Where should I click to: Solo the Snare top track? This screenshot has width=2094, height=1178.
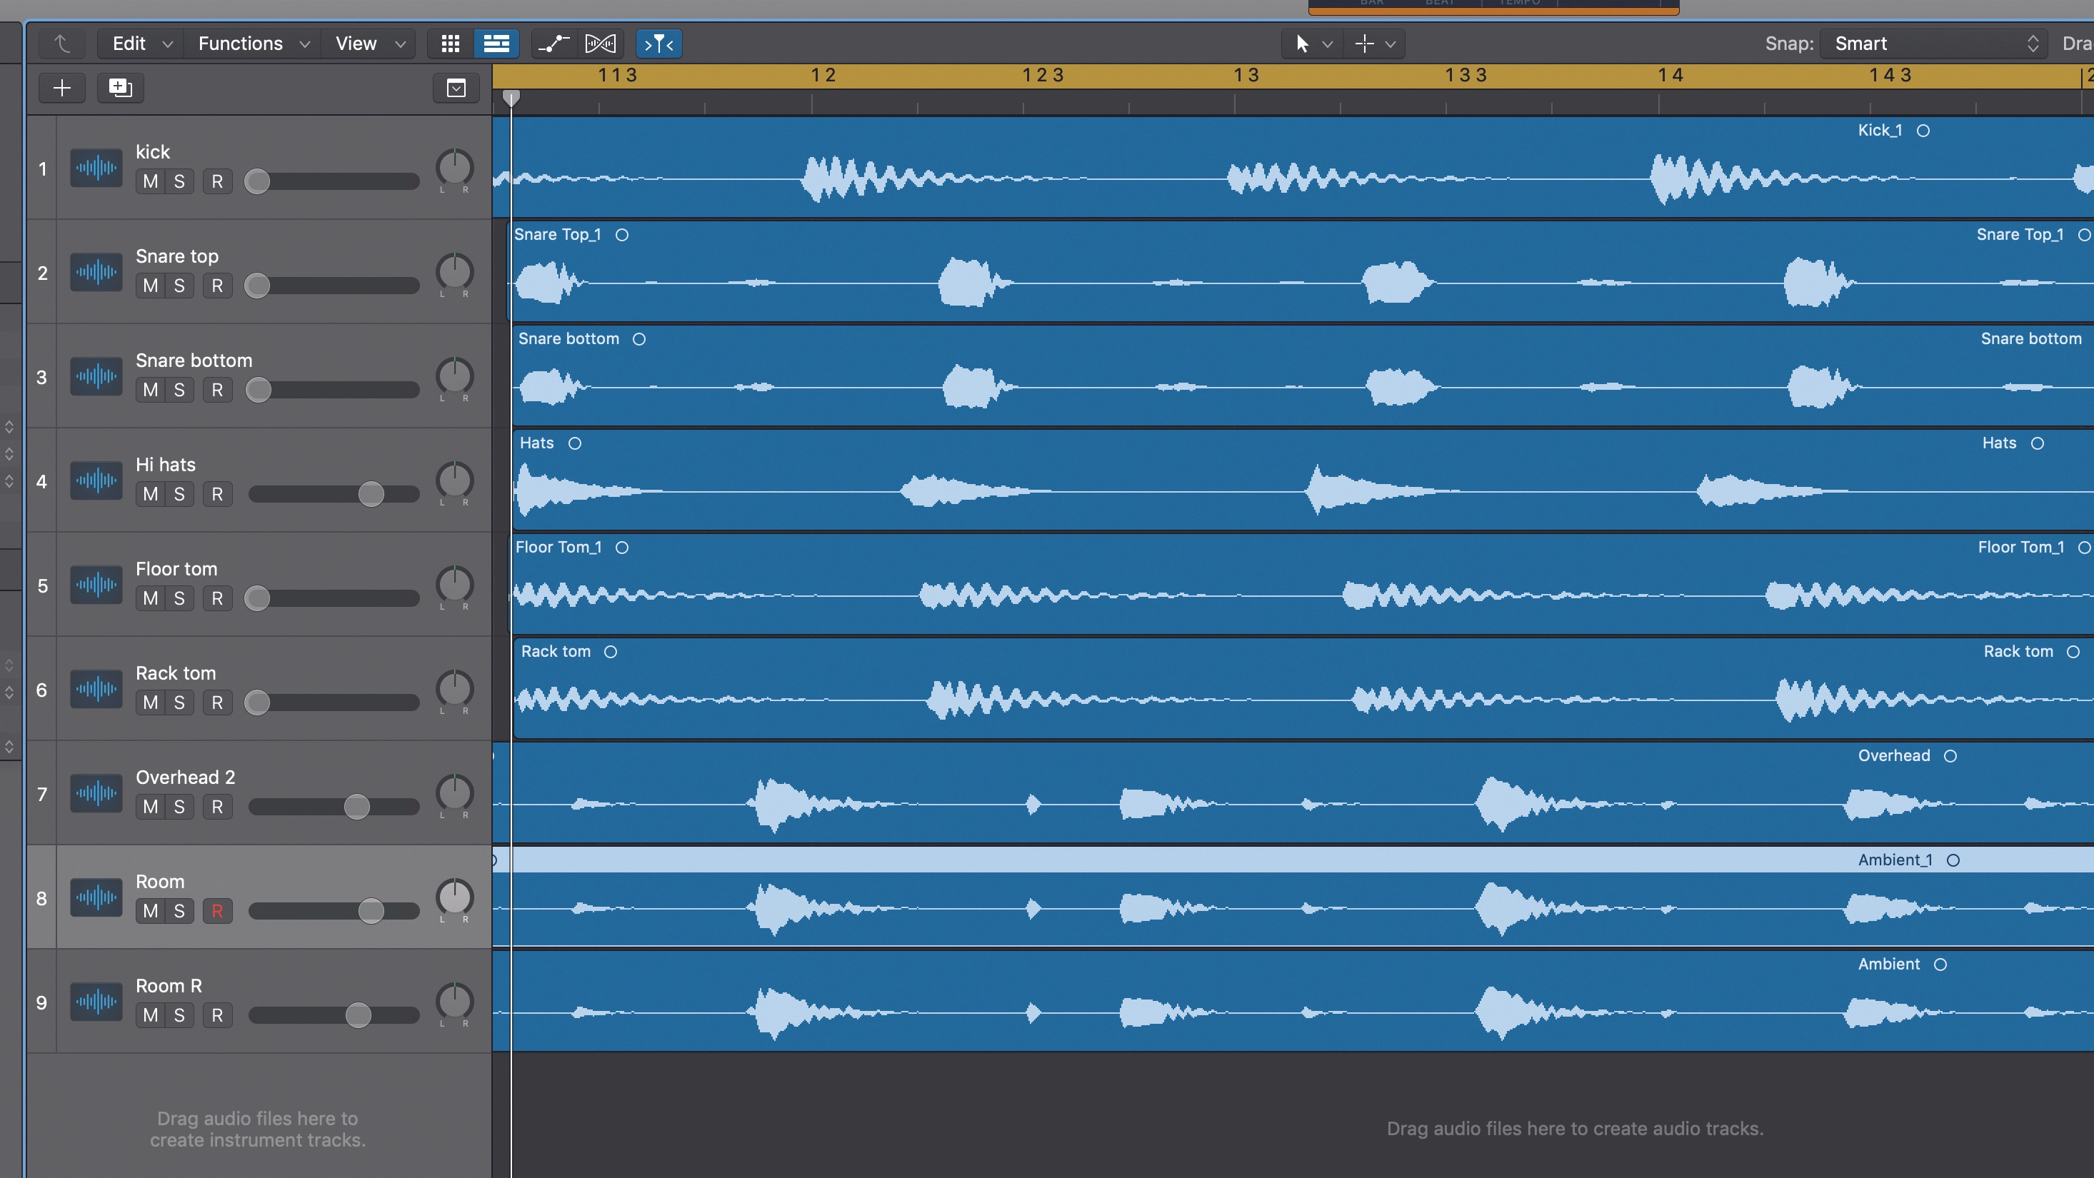pos(180,286)
